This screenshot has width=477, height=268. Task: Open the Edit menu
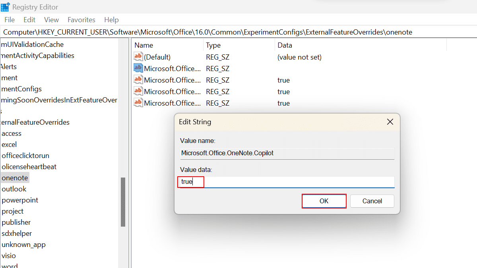[29, 19]
